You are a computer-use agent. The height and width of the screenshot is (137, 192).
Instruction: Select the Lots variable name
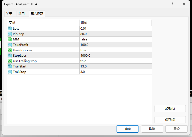pos(16,29)
